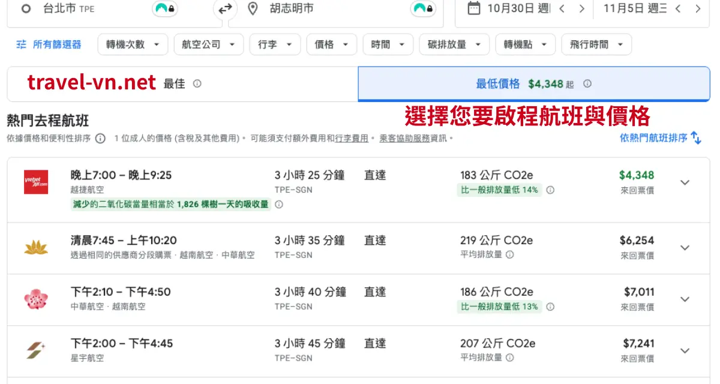
Task: Expand the 星宇航空 下午2:00 flight details
Action: point(685,350)
